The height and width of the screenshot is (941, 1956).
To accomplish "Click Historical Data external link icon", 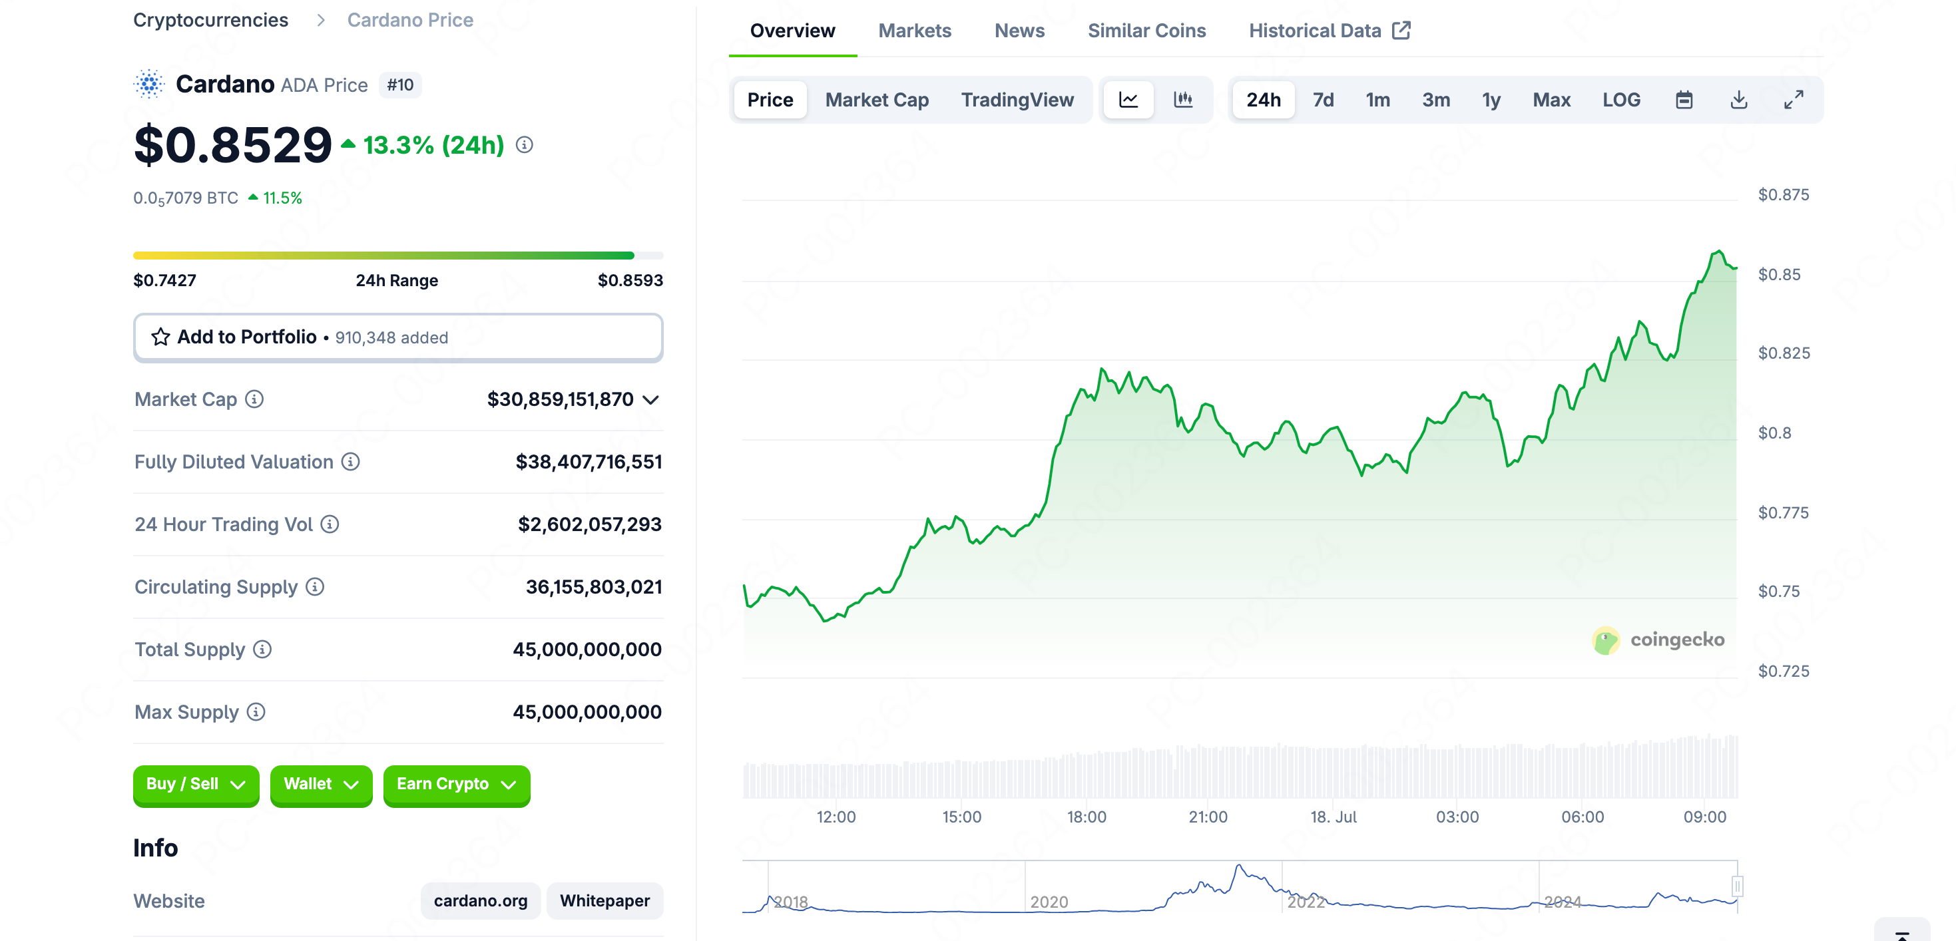I will tap(1401, 31).
